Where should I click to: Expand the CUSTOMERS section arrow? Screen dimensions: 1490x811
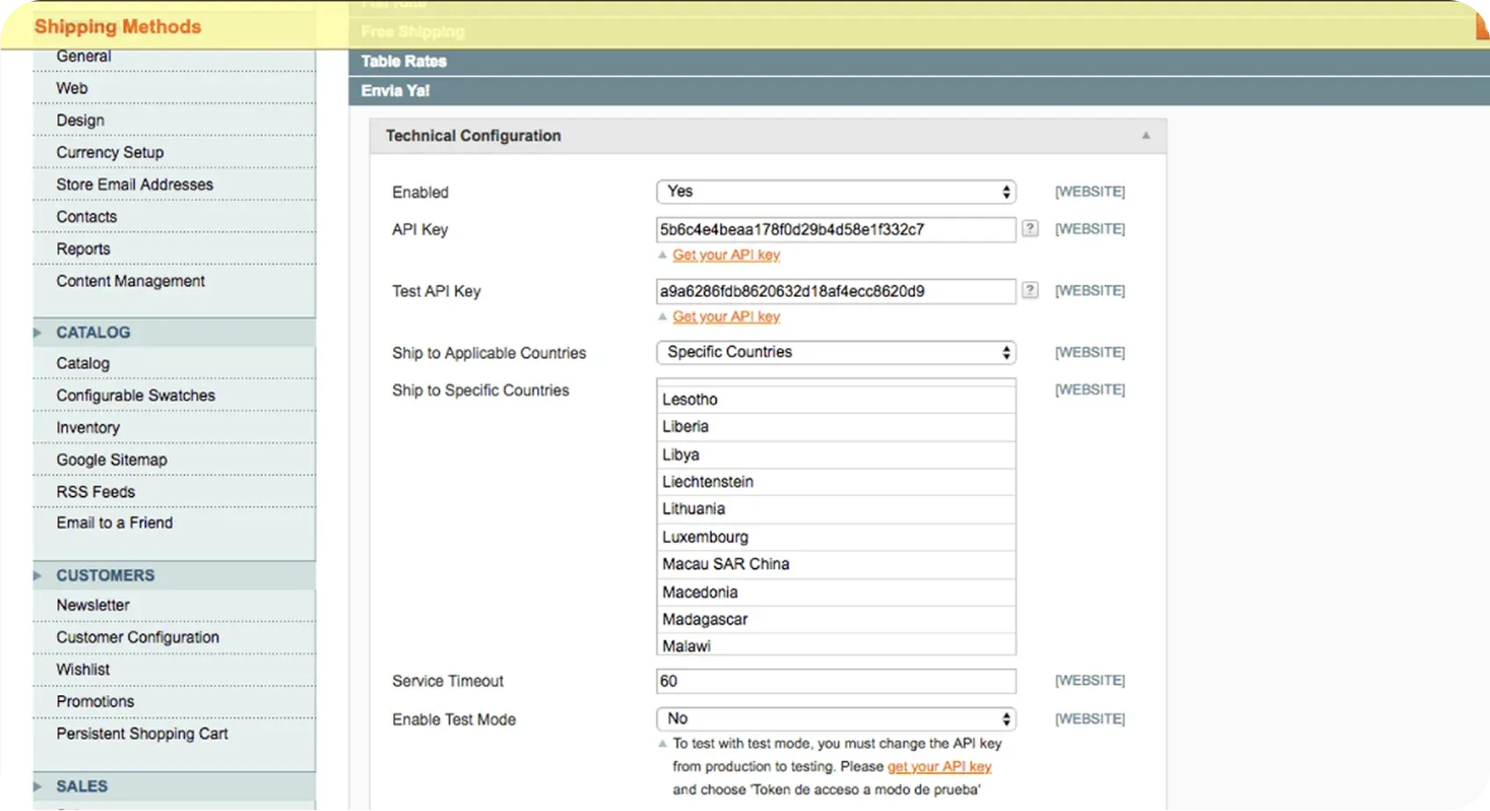[38, 576]
